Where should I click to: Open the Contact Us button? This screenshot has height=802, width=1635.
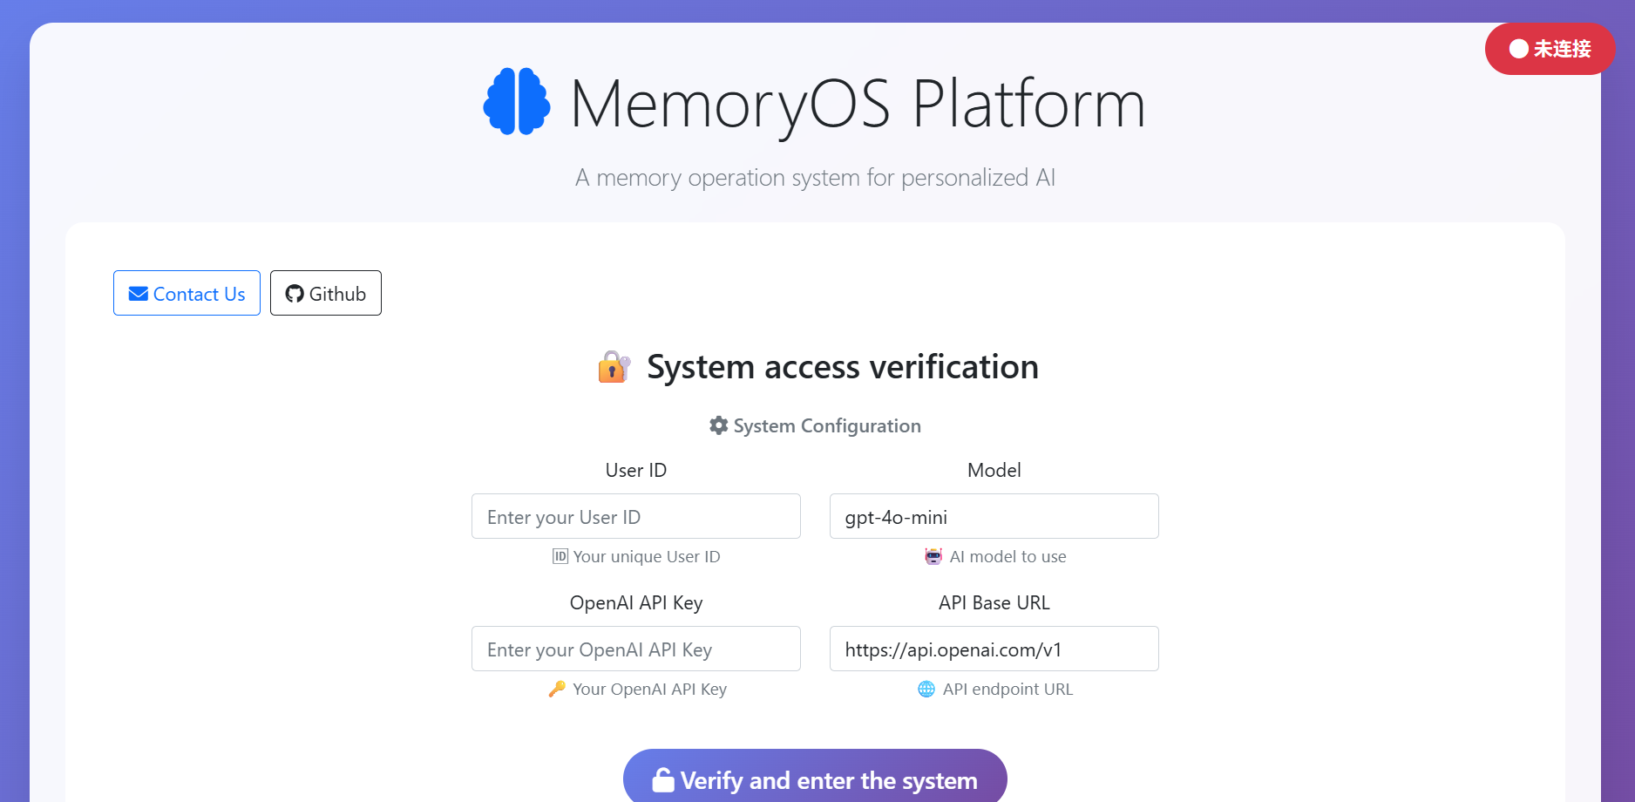(187, 294)
